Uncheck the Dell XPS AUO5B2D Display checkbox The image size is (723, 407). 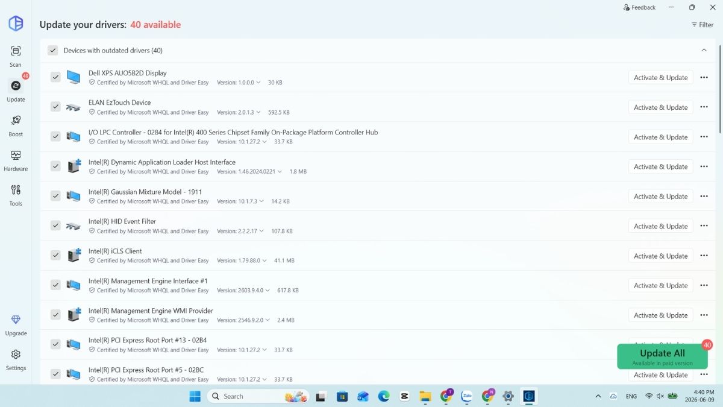click(55, 77)
